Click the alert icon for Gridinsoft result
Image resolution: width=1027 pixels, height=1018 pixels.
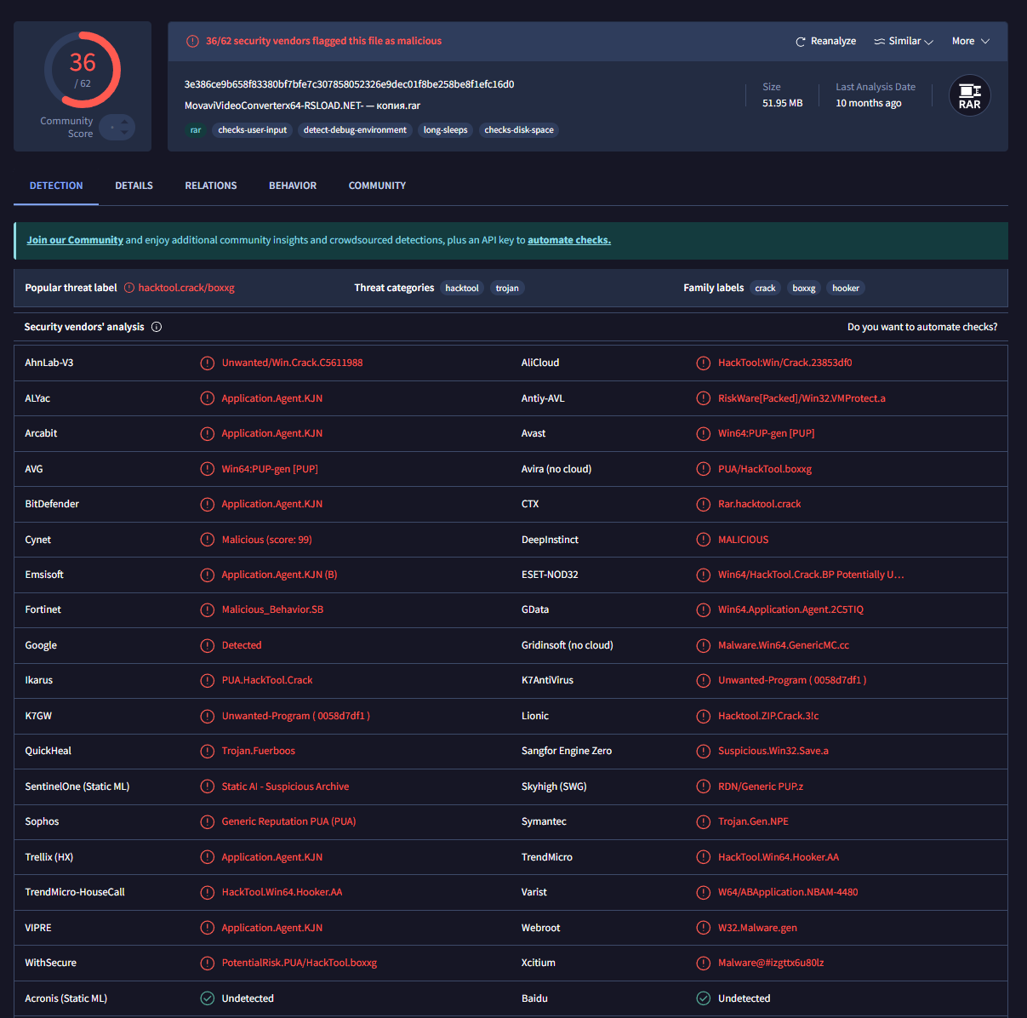[x=704, y=645]
